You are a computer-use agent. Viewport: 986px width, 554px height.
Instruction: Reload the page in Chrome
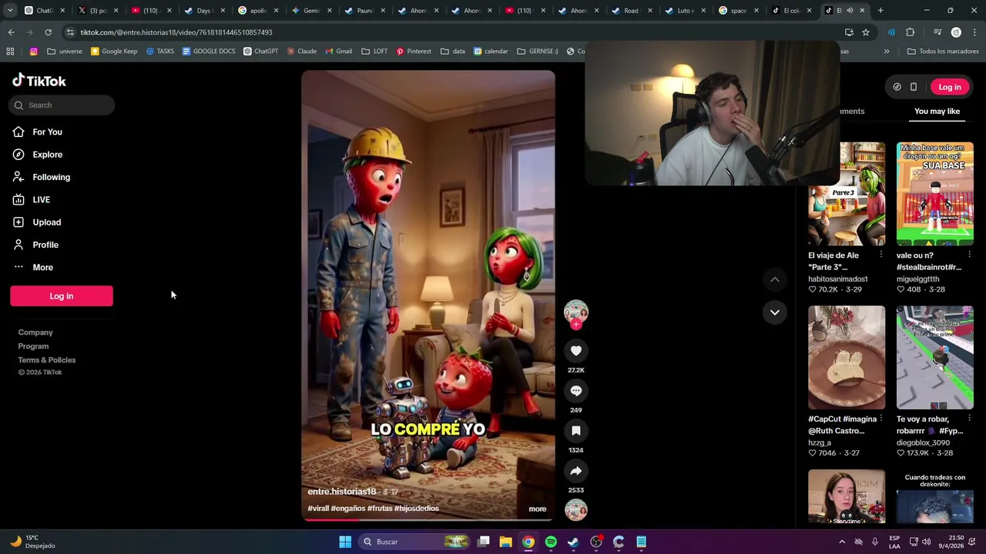[x=48, y=32]
